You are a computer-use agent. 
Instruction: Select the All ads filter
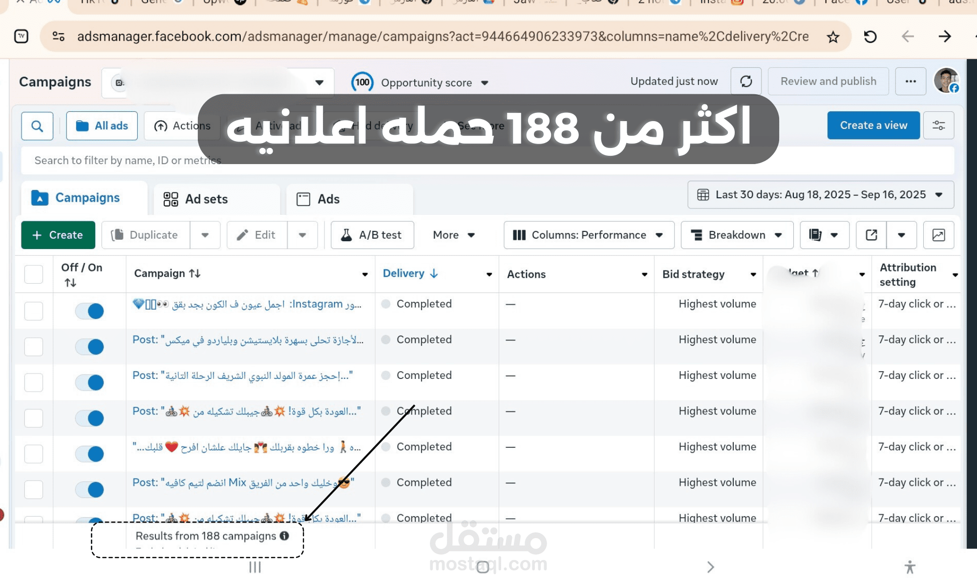102,126
